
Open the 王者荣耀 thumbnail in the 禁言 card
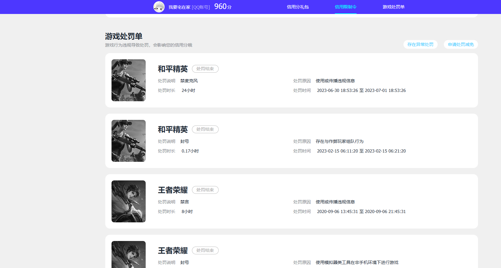tap(129, 201)
